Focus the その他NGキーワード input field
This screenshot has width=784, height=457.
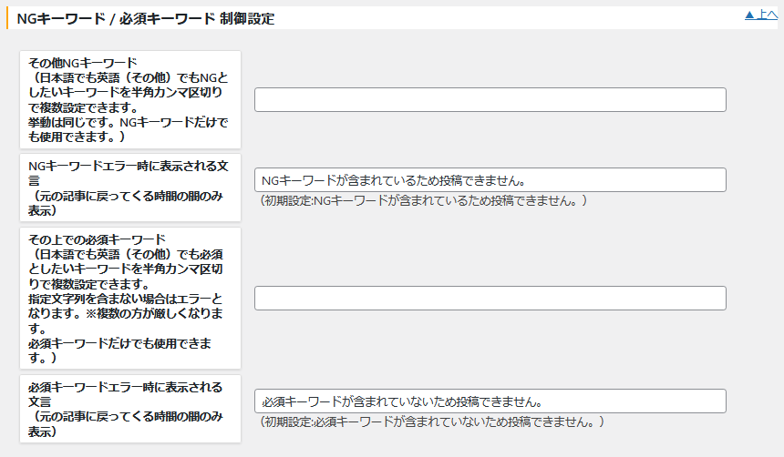click(490, 100)
